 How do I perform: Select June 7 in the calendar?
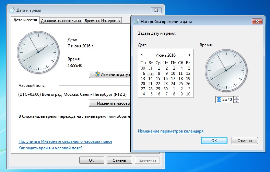(151, 73)
